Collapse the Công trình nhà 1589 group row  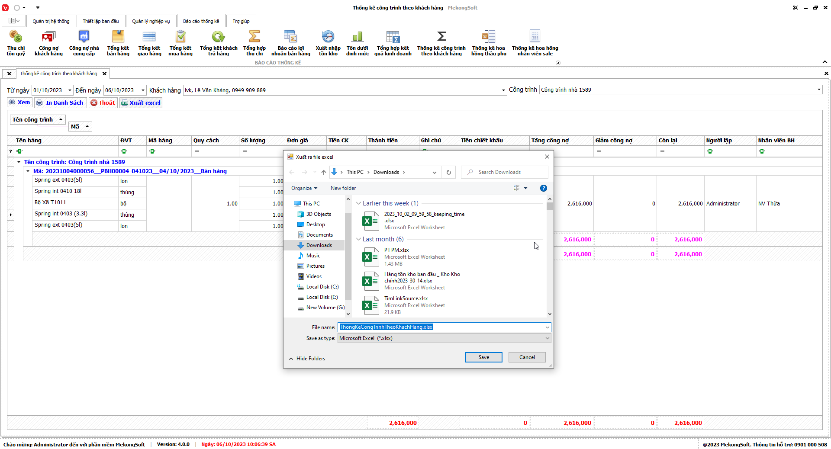(x=19, y=162)
